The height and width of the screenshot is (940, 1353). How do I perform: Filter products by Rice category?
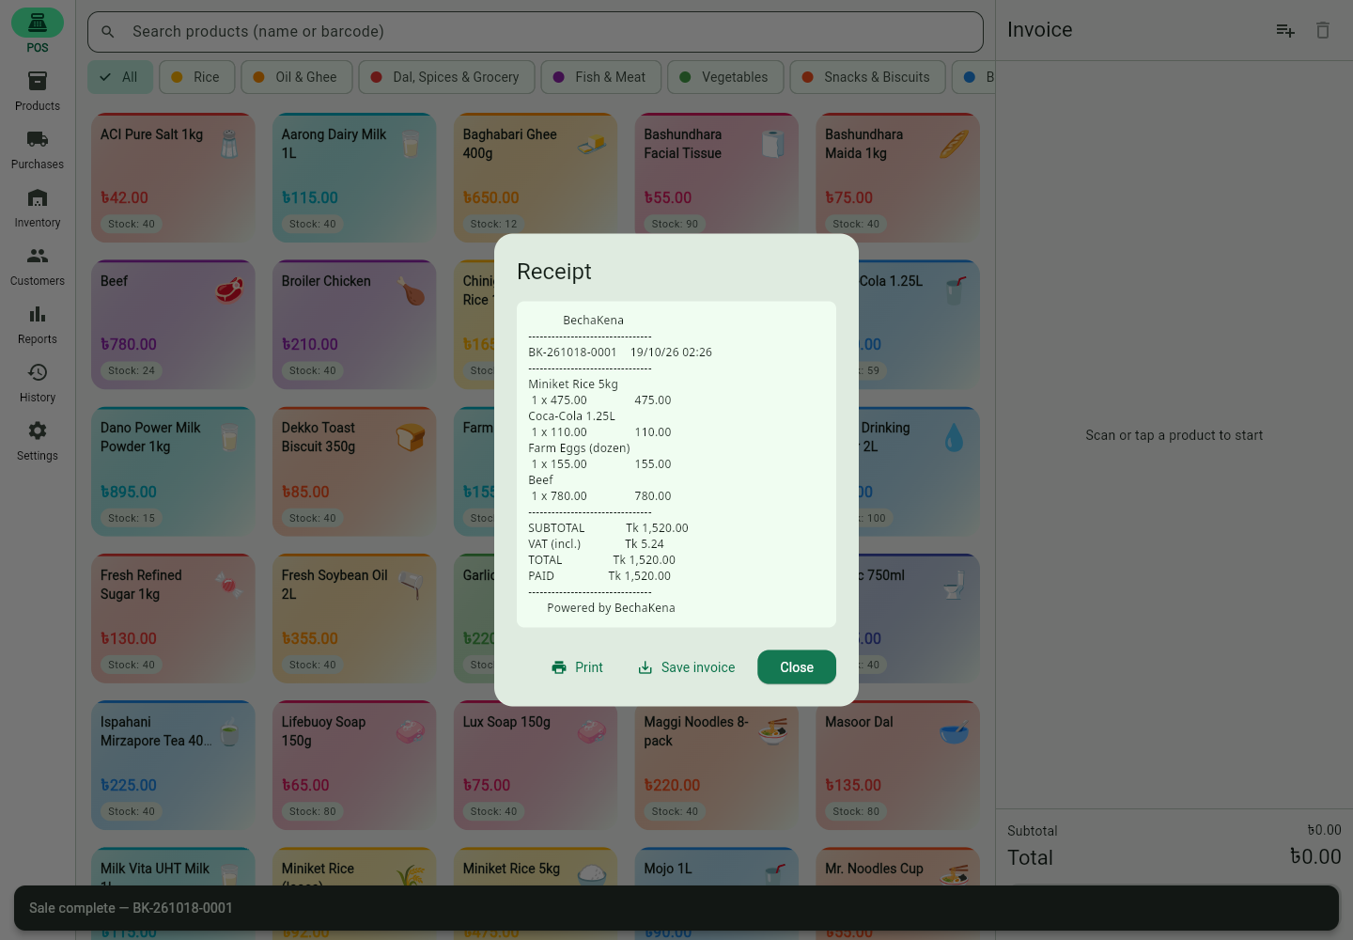click(196, 77)
